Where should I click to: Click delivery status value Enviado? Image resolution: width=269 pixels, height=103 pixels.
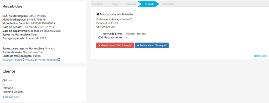pos(50,49)
